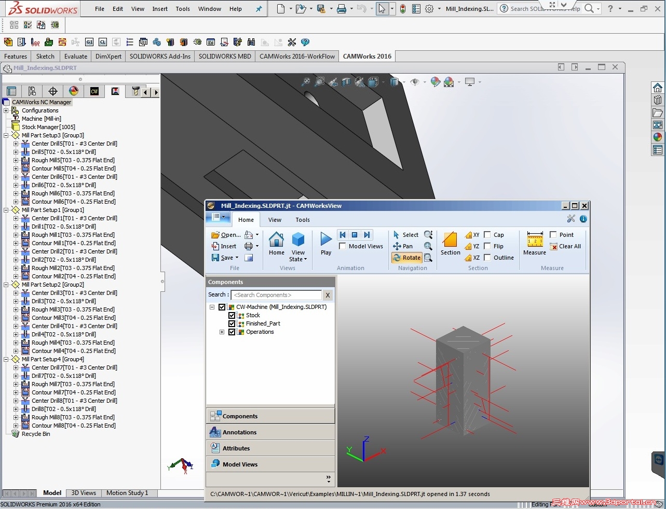
Task: Collapse Mill Part Setup4 [Group4] node
Action: click(x=6, y=359)
